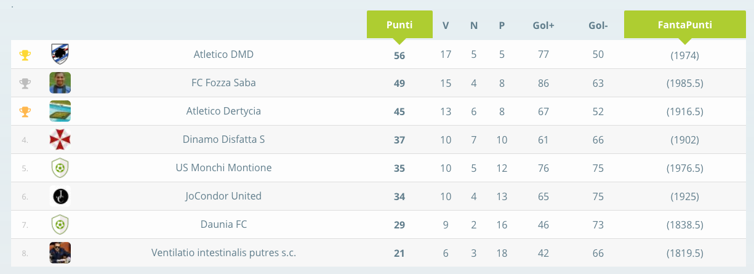Sort the table by FantaPunti header
Image resolution: width=754 pixels, height=274 pixels.
click(685, 25)
